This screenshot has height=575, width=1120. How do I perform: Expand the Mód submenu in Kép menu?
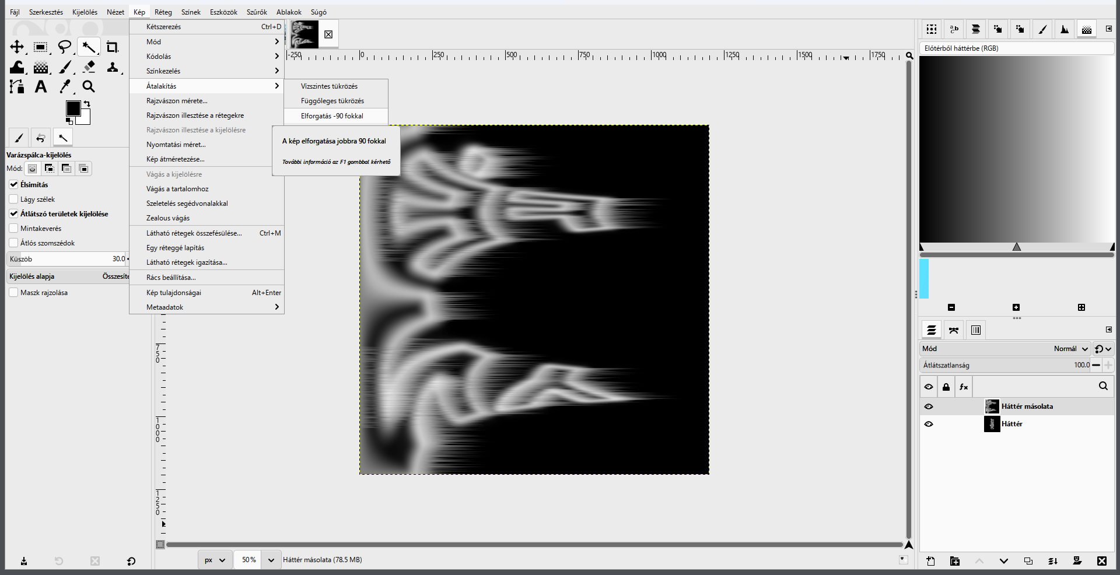click(x=207, y=42)
